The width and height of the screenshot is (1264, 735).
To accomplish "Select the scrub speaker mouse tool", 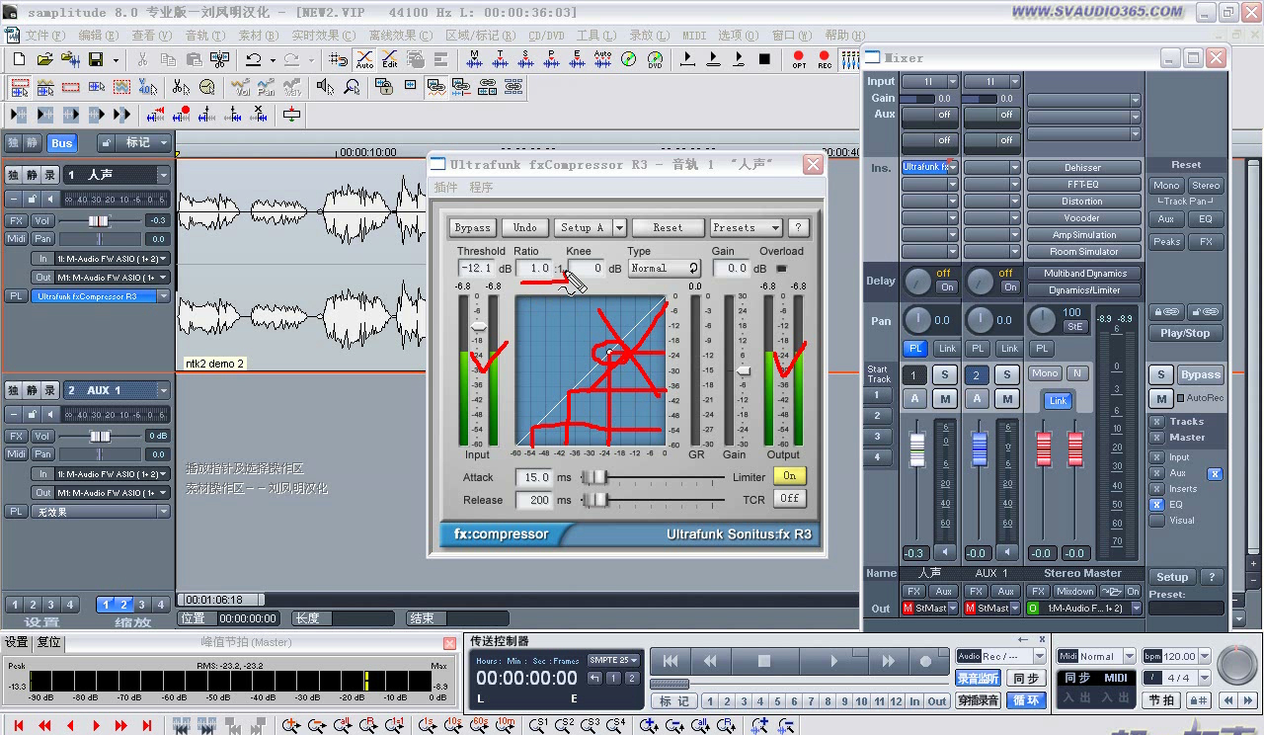I will 326,88.
